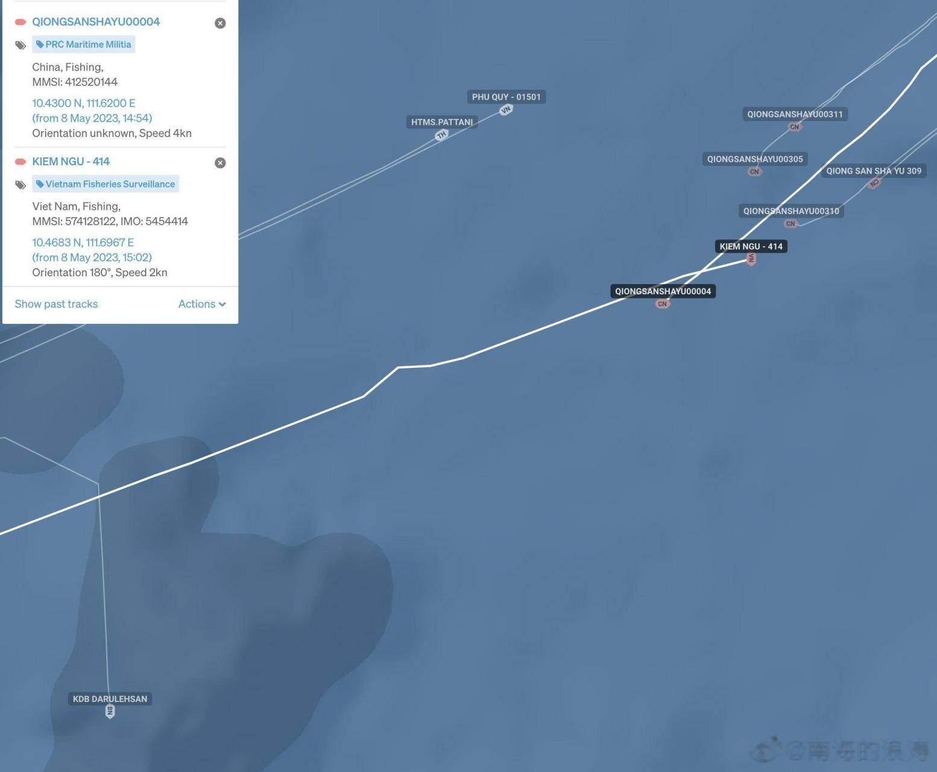Click the QIONGSANSHAYU00004 vessel marker on the map

point(663,304)
